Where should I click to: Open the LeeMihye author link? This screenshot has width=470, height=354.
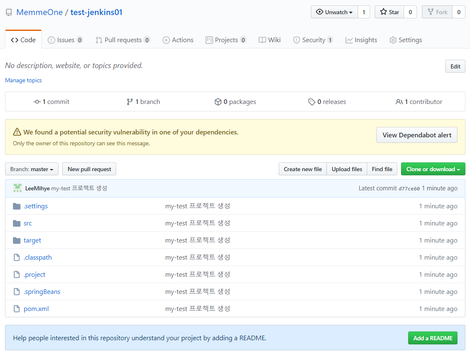[38, 188]
